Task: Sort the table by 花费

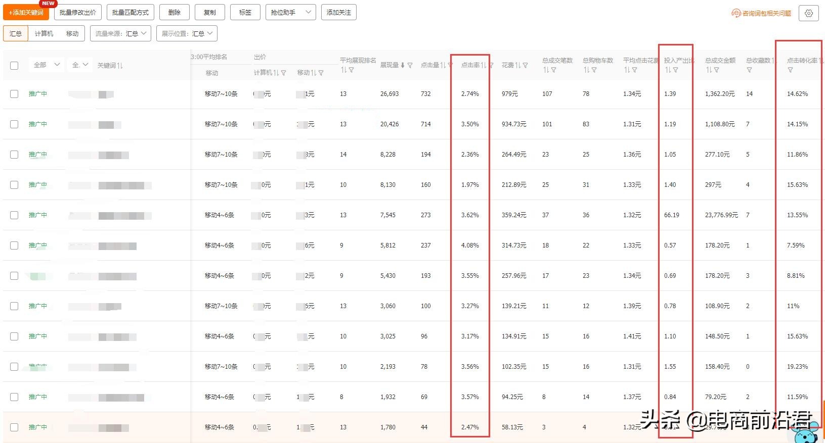Action: click(x=518, y=65)
